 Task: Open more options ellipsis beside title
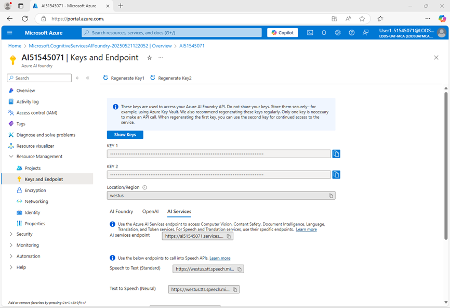point(161,57)
